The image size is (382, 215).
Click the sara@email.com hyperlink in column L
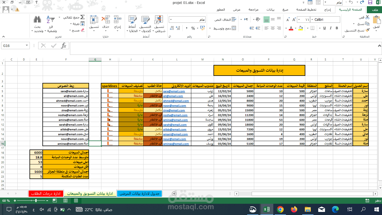tap(174, 91)
